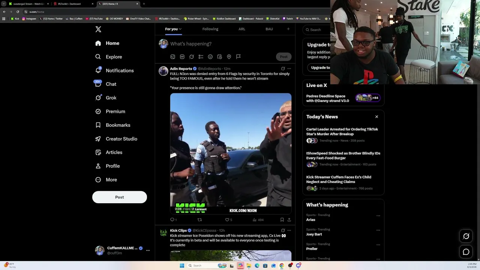Screen dimensions: 480x270
Task: Share the Adin Reports post
Action: [x=289, y=220]
